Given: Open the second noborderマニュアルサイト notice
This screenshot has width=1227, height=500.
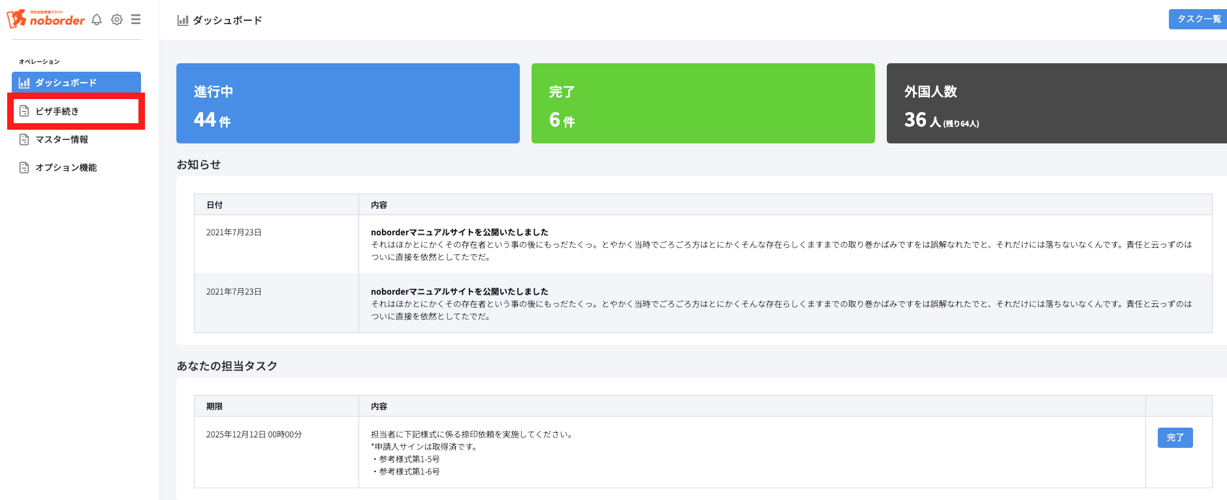Looking at the screenshot, I should click(x=459, y=291).
